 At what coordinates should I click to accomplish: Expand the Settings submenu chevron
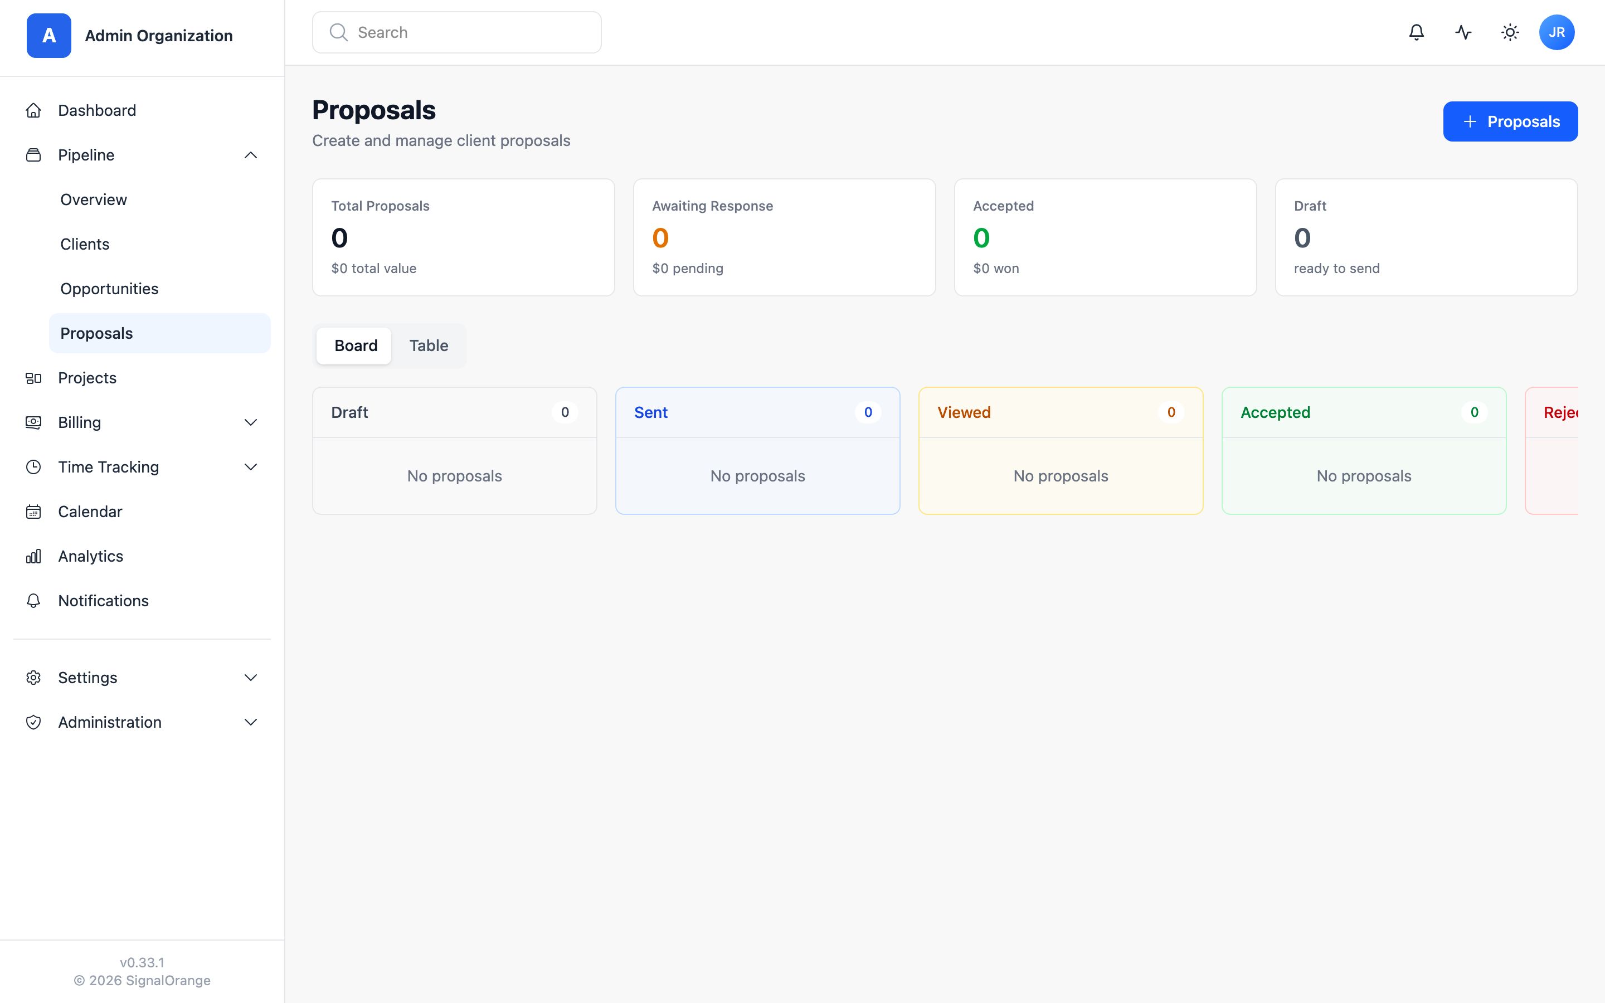pyautogui.click(x=251, y=677)
